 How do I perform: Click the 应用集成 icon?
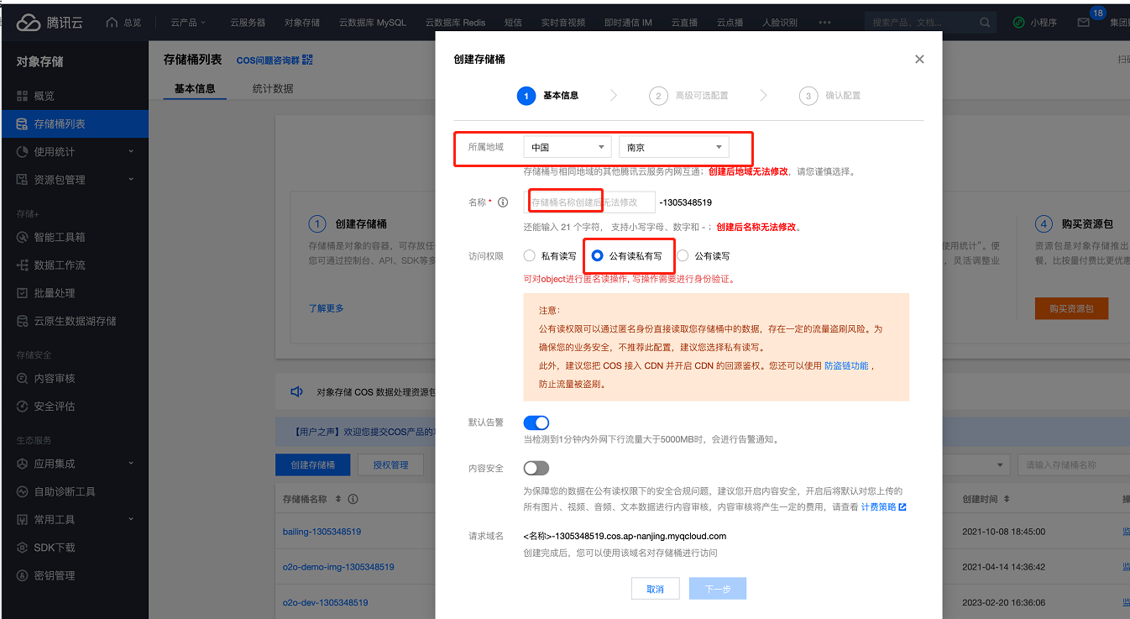click(x=23, y=464)
